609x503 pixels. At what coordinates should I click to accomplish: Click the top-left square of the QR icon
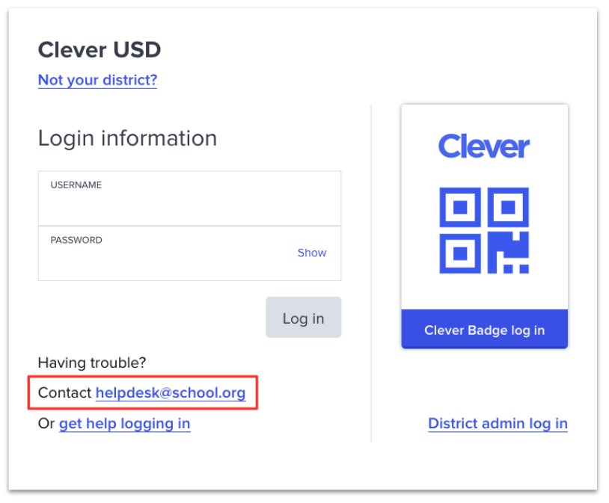click(x=461, y=207)
